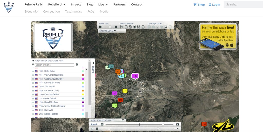This screenshot has height=132, width=263.
Task: Expand Click here to Show Class Filter
Action: pyautogui.click(x=48, y=61)
